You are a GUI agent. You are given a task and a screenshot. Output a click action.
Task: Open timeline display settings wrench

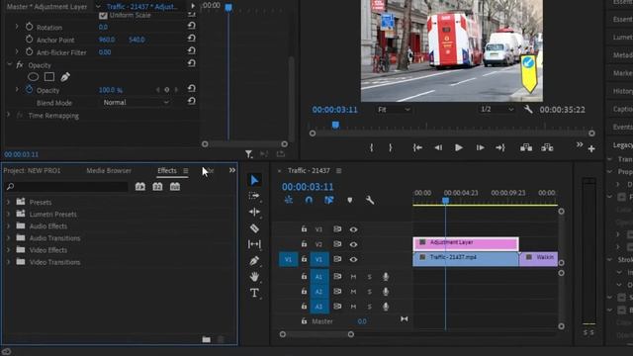369,200
